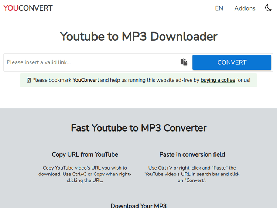This screenshot has width=277, height=208.
Task: Click the paragraph starting Copy YouTube video's URL
Action: [x=85, y=174]
